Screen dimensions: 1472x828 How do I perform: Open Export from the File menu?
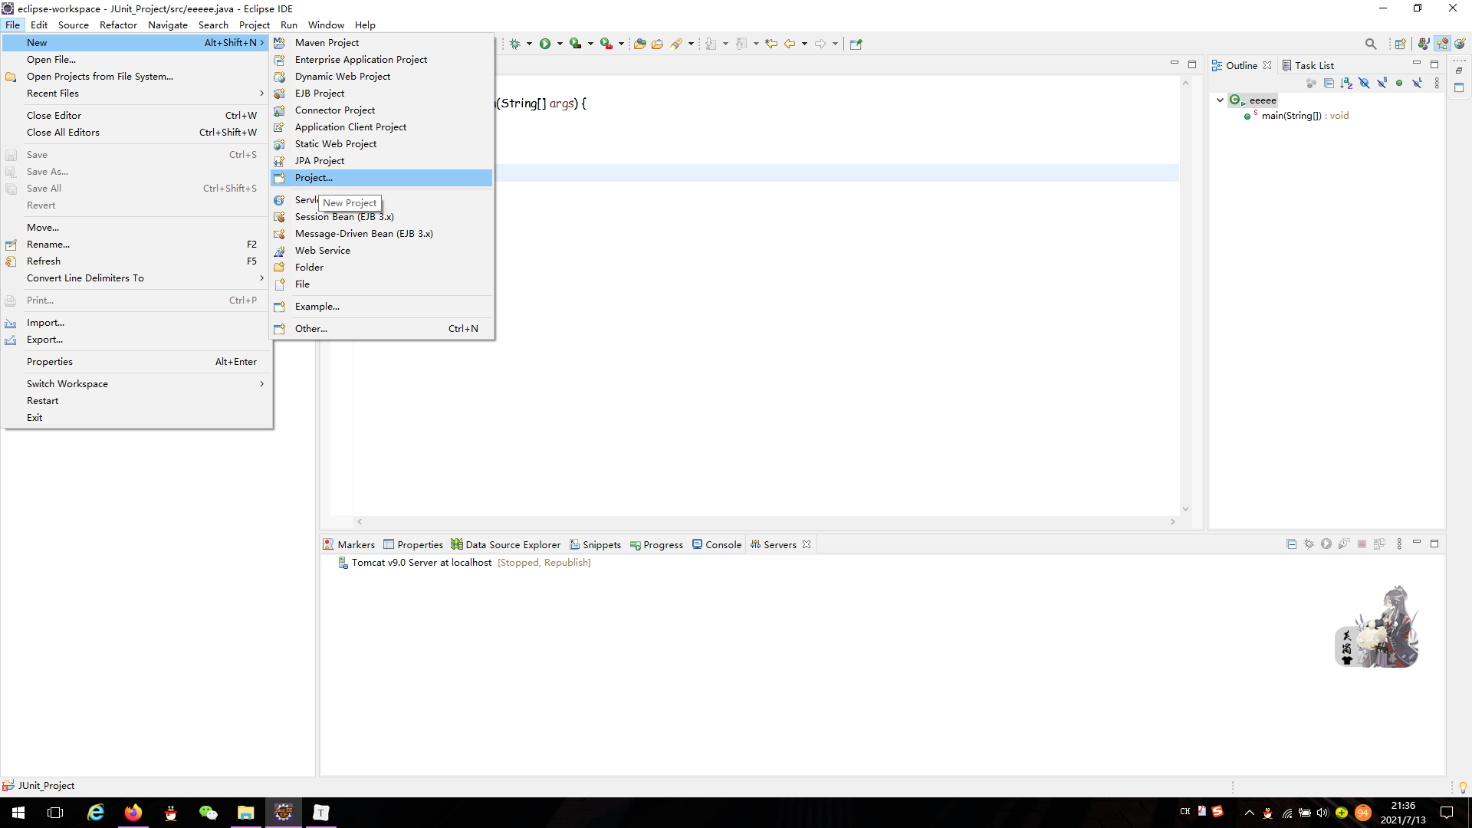44,340
